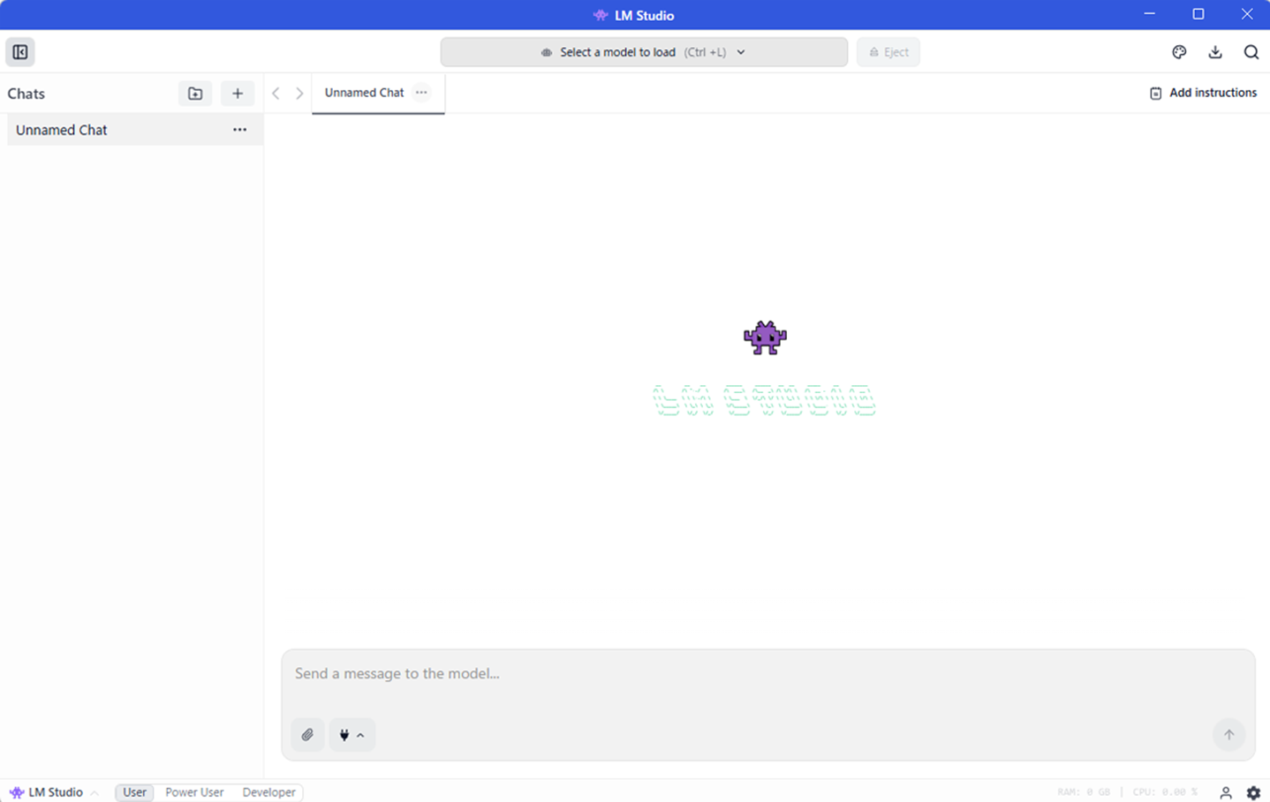Open the downloads panel icon
Image resolution: width=1270 pixels, height=802 pixels.
click(x=1215, y=52)
